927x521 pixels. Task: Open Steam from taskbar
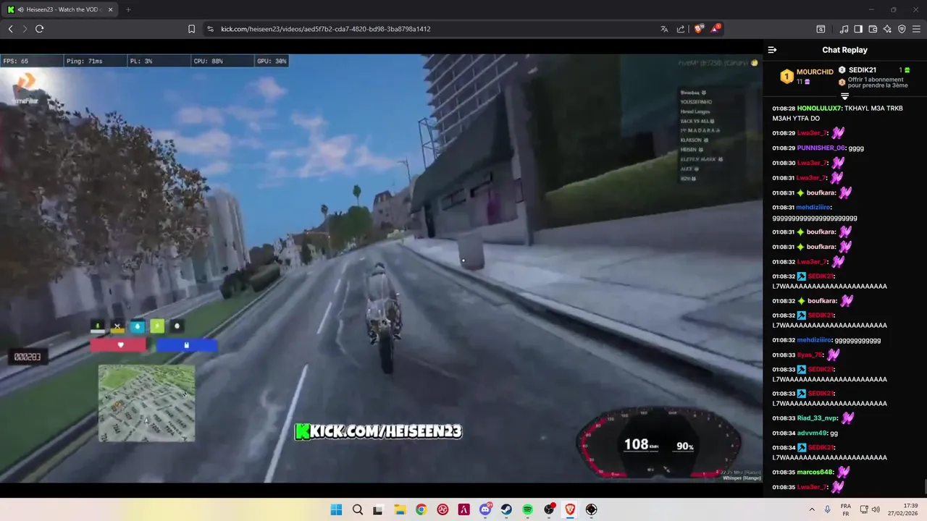coord(506,509)
